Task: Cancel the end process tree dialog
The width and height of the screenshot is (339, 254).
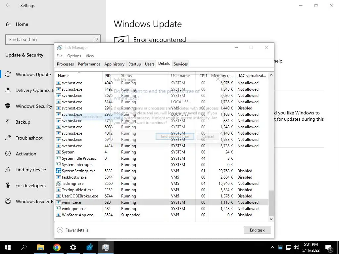Action: 208,136
